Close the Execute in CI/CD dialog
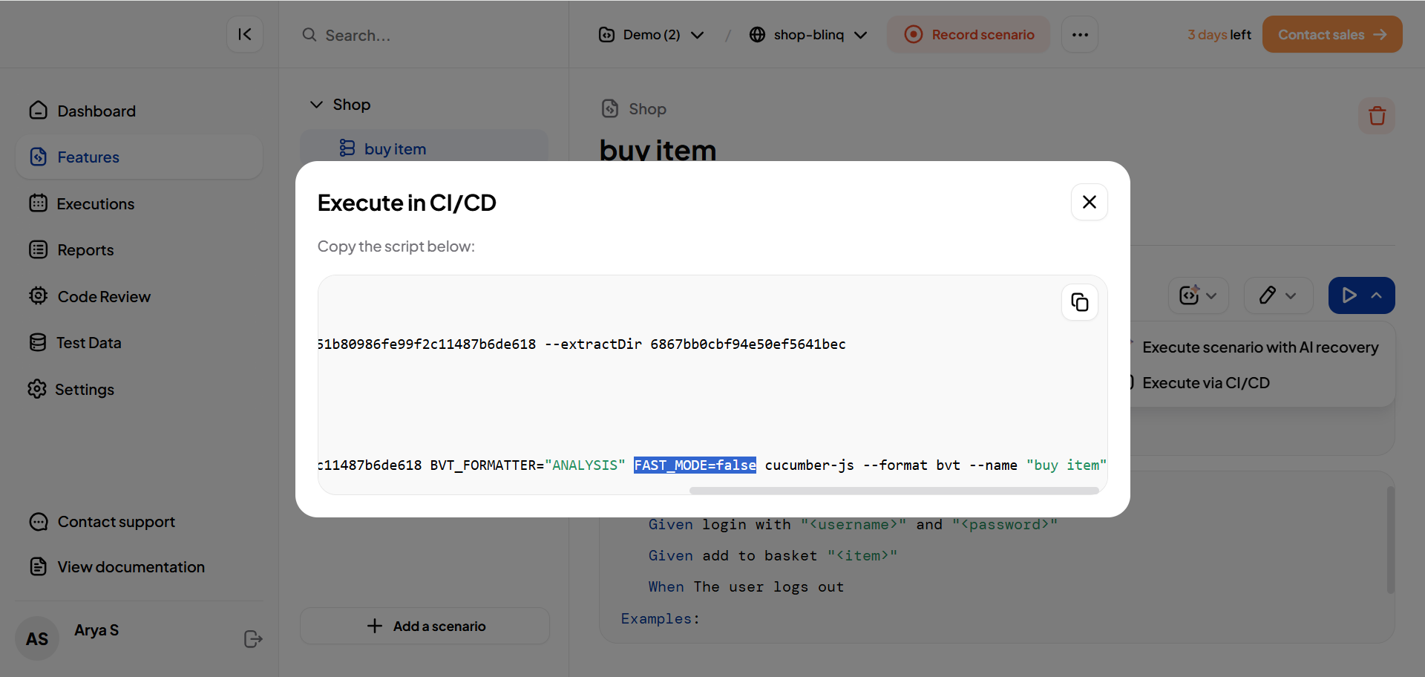 tap(1089, 202)
